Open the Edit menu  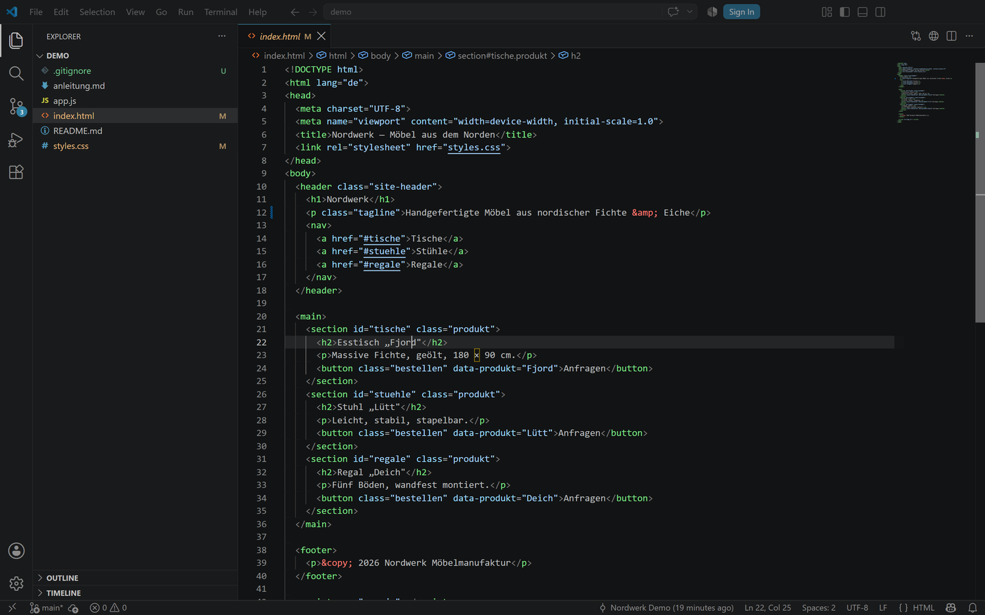pyautogui.click(x=61, y=12)
